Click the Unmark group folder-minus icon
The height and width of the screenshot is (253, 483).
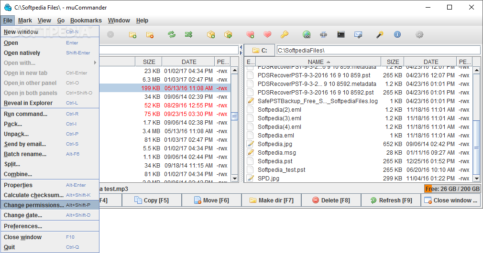[150, 35]
